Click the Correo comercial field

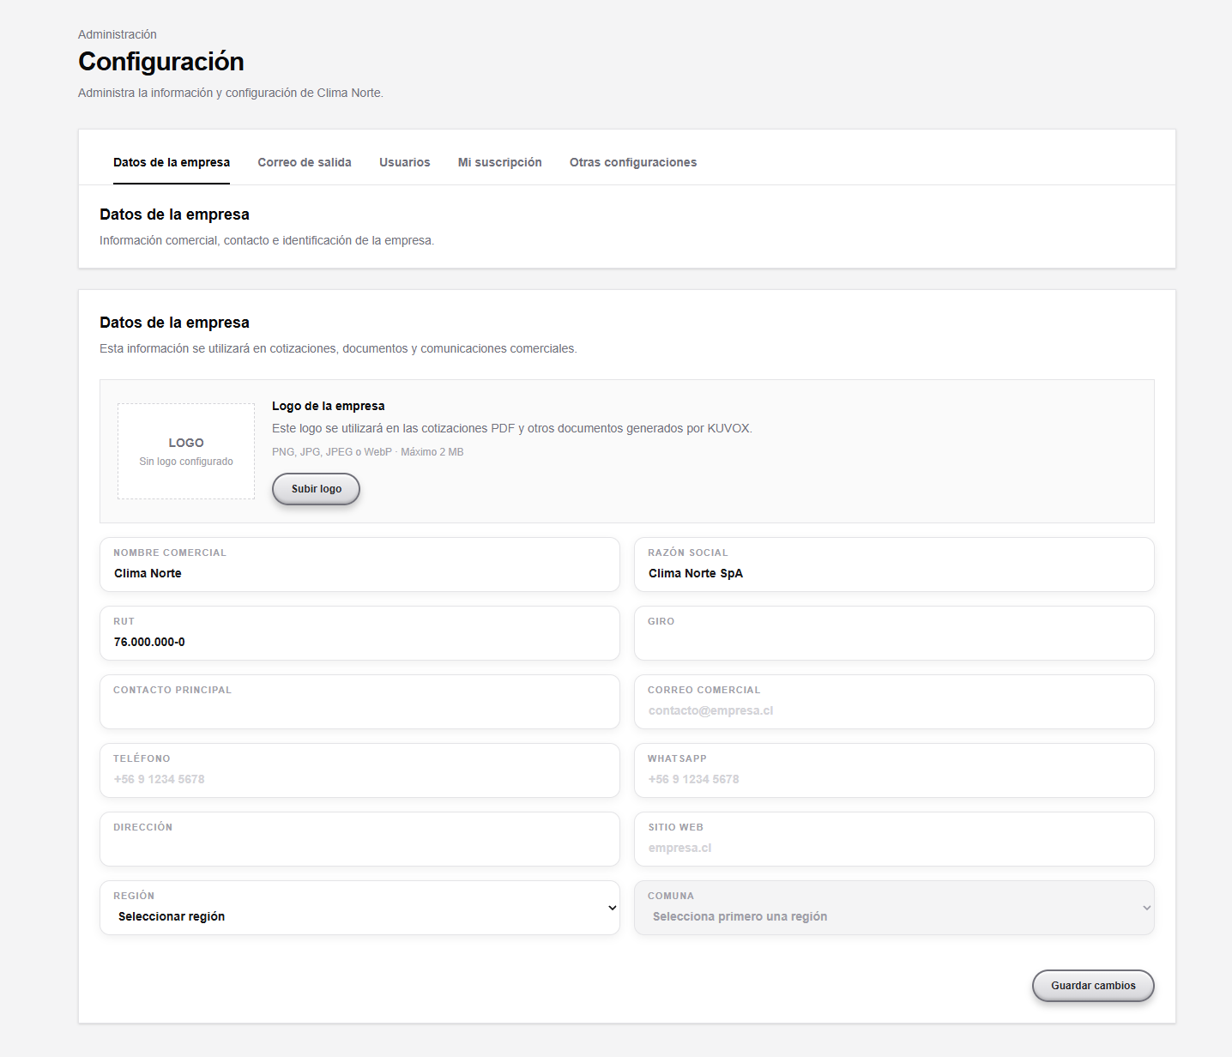coord(894,702)
